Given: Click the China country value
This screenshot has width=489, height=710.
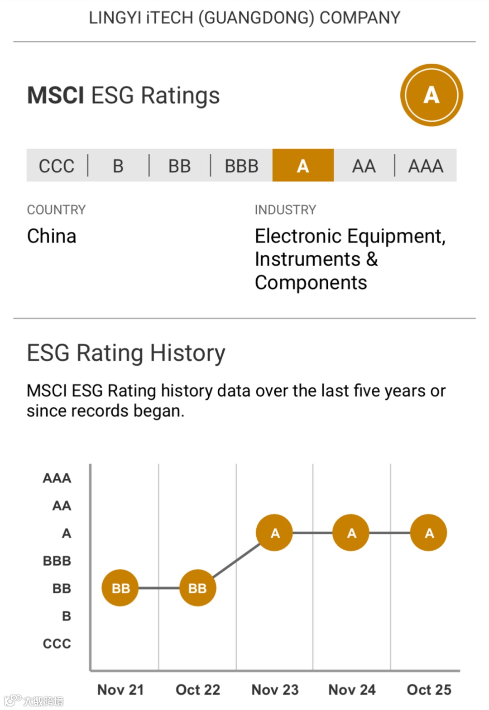Looking at the screenshot, I should point(52,236).
